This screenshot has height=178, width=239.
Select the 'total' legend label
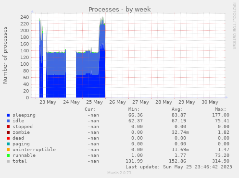click(20, 161)
